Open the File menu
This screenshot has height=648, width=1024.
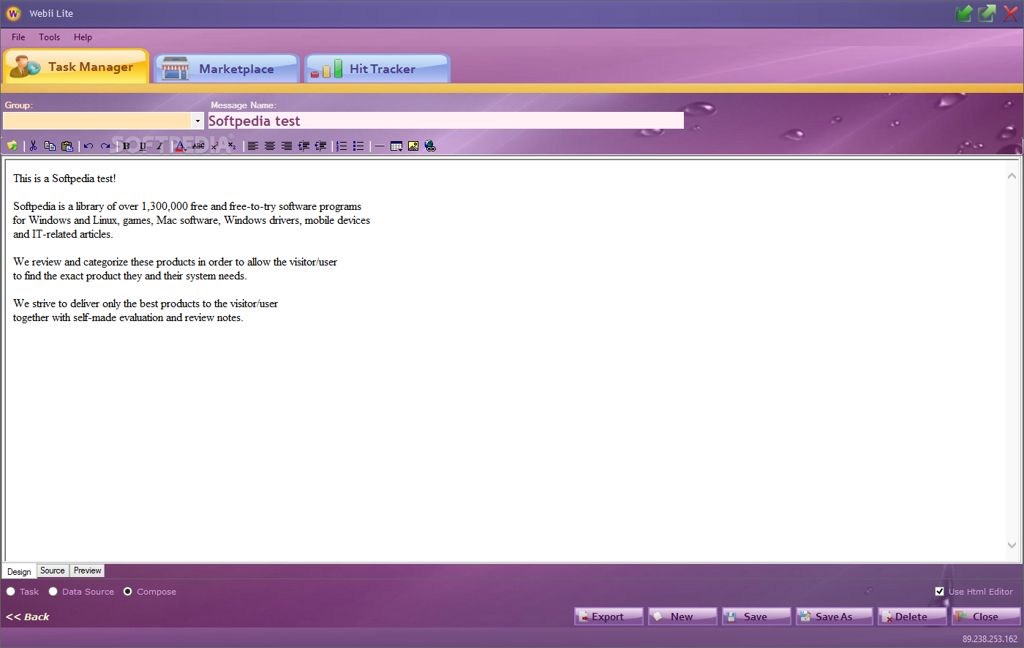(18, 37)
